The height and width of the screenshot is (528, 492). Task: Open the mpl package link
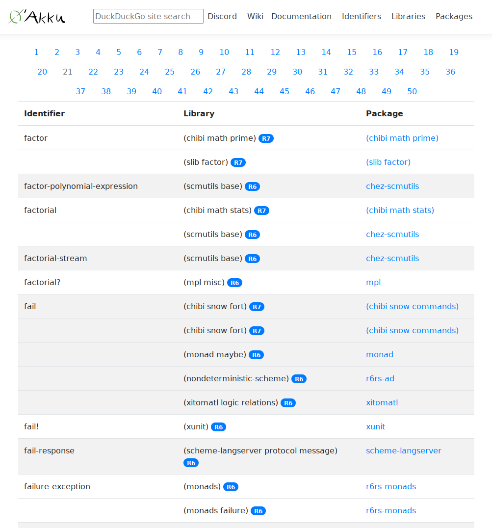(373, 282)
